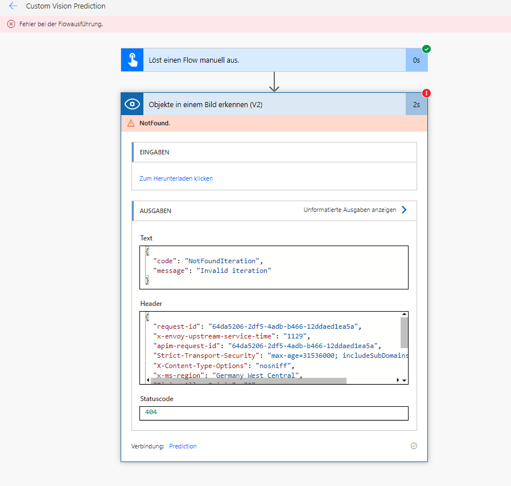Click the 'Zum Herunterladen klicken' link
The image size is (511, 486).
pyautogui.click(x=176, y=178)
